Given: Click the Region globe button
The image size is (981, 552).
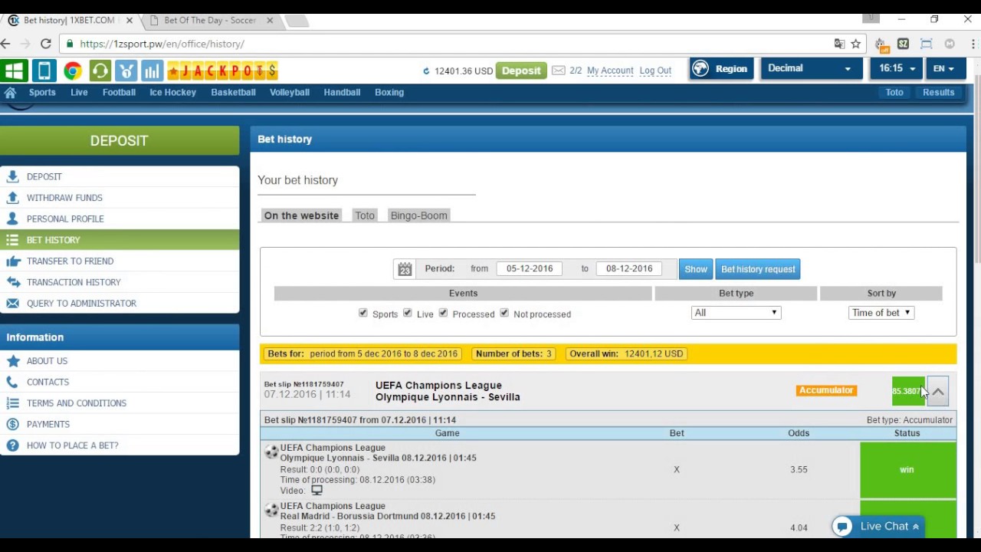Looking at the screenshot, I should pyautogui.click(x=720, y=69).
